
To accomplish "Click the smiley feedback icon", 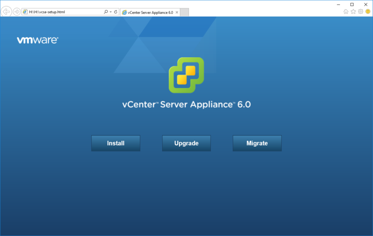I will pyautogui.click(x=368, y=11).
